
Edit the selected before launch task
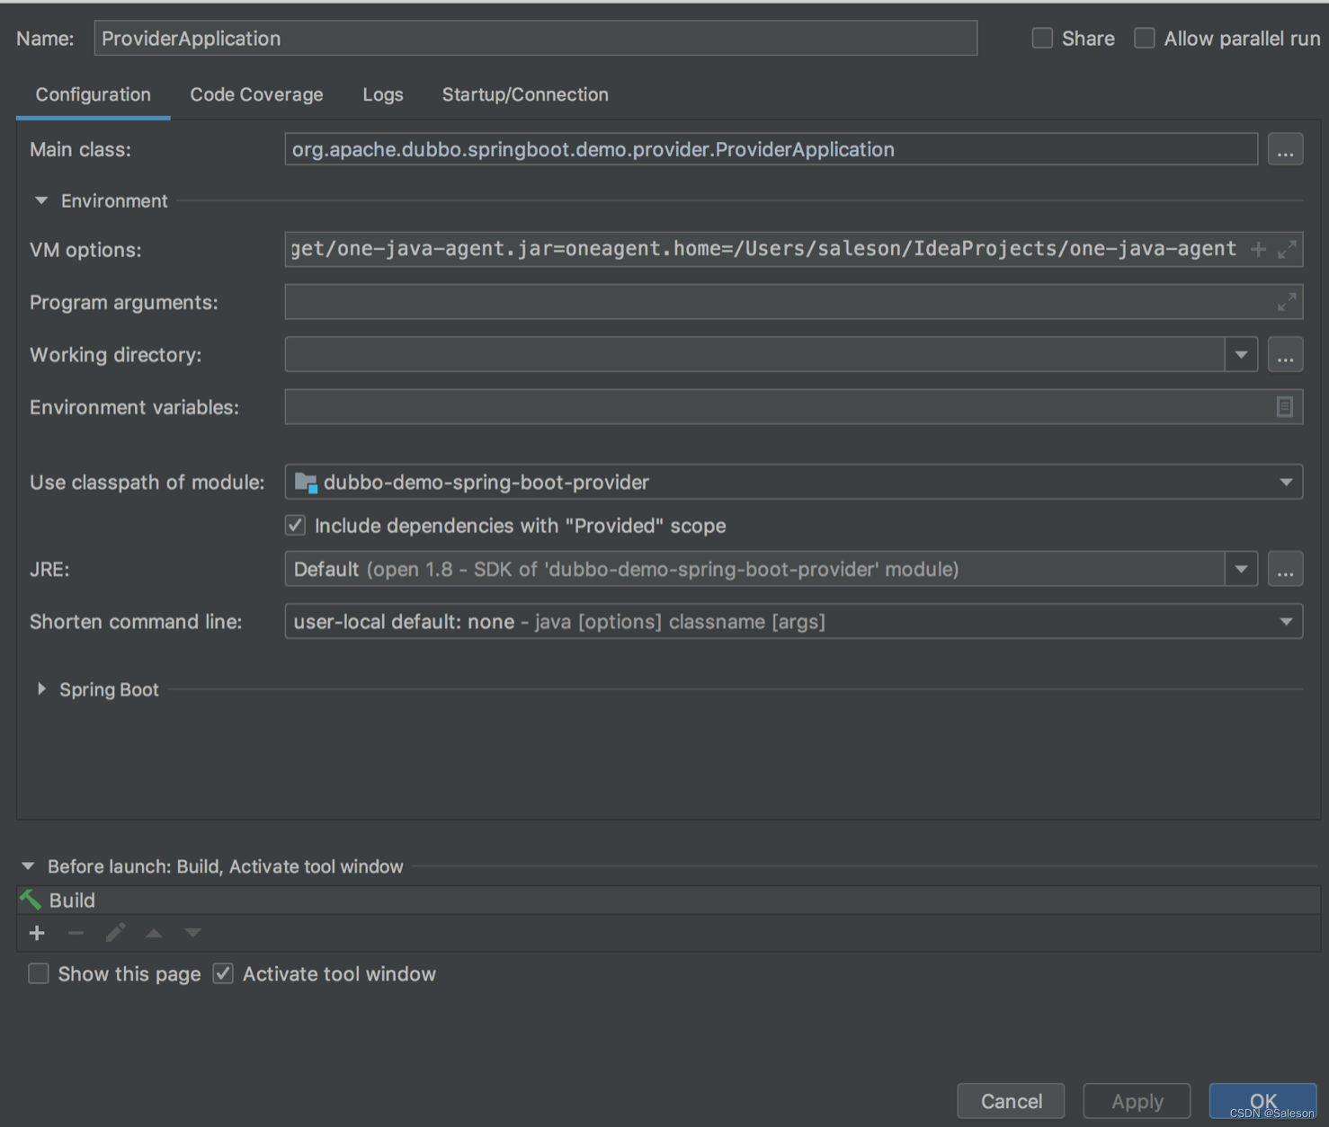tap(115, 933)
